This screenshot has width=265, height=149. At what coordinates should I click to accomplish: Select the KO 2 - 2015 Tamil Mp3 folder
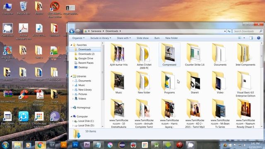tap(195, 113)
